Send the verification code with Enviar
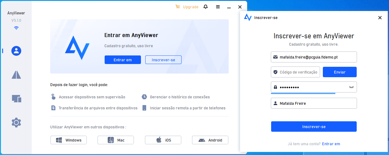The image size is (389, 155). click(340, 72)
